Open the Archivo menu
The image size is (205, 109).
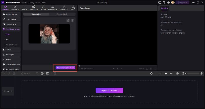pyautogui.click(x=24, y=3)
